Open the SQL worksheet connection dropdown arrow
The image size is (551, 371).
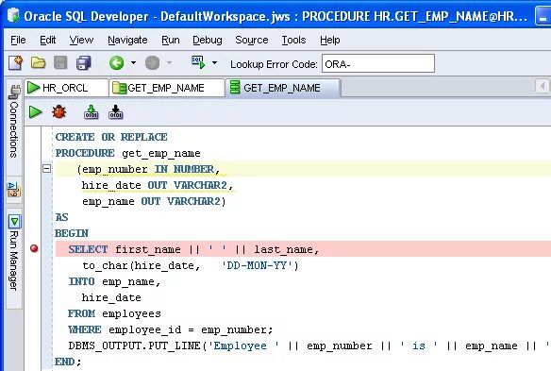click(214, 63)
